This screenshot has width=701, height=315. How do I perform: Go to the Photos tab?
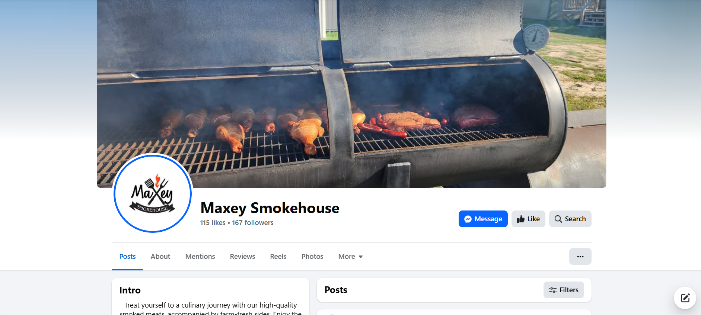tap(312, 257)
